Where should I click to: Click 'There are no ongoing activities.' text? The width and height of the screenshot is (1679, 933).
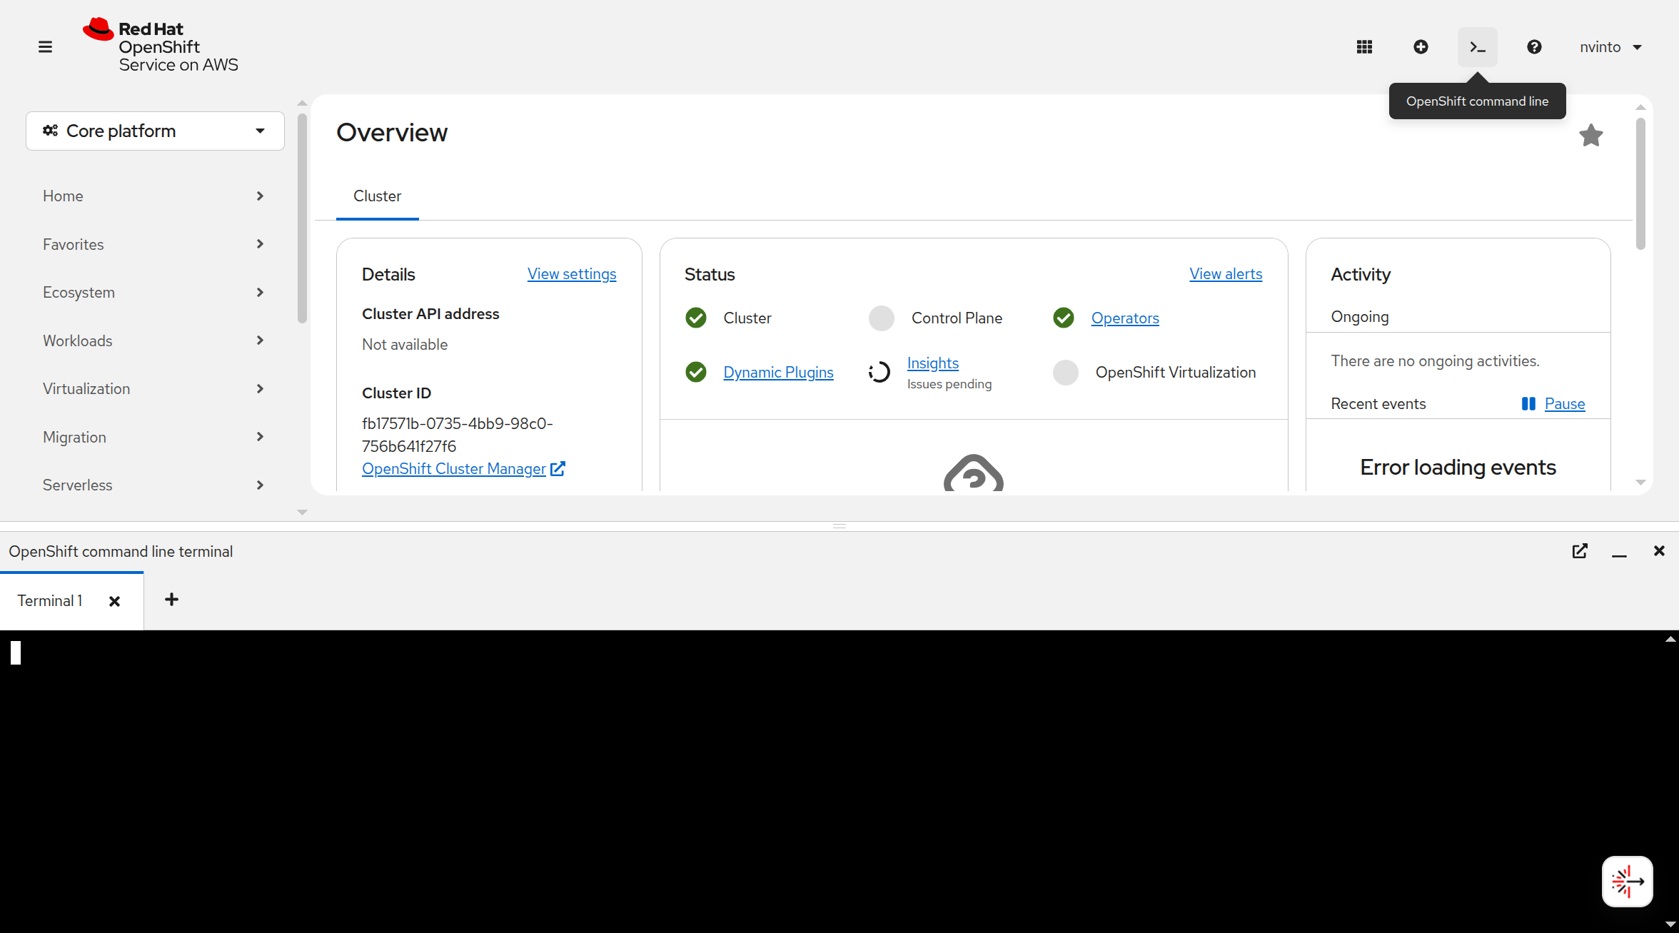coord(1435,361)
